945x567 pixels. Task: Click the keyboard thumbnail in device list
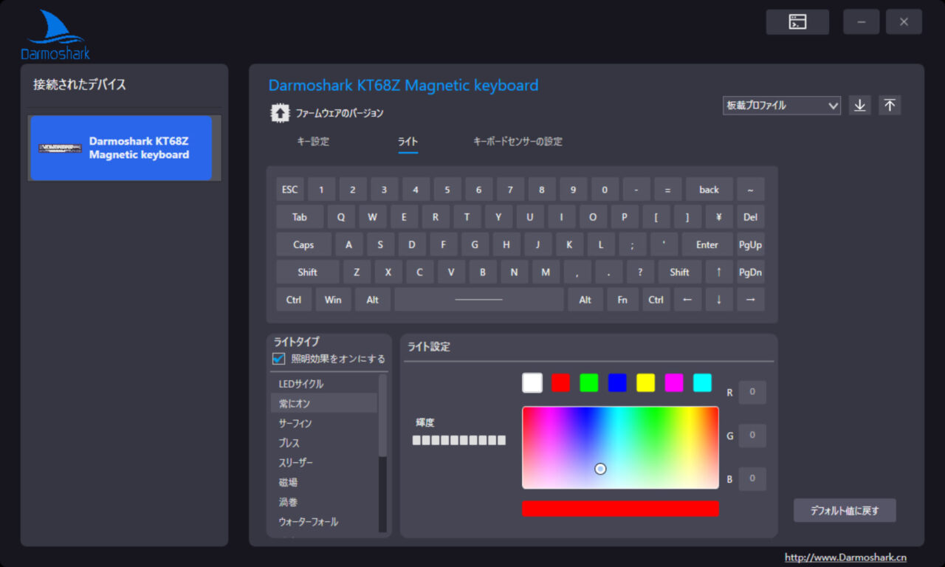pyautogui.click(x=61, y=148)
